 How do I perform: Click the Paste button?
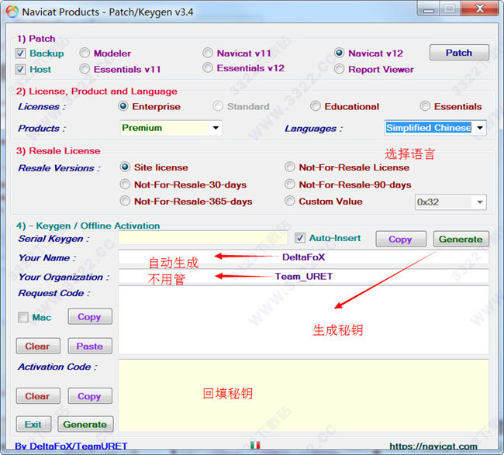coord(90,346)
